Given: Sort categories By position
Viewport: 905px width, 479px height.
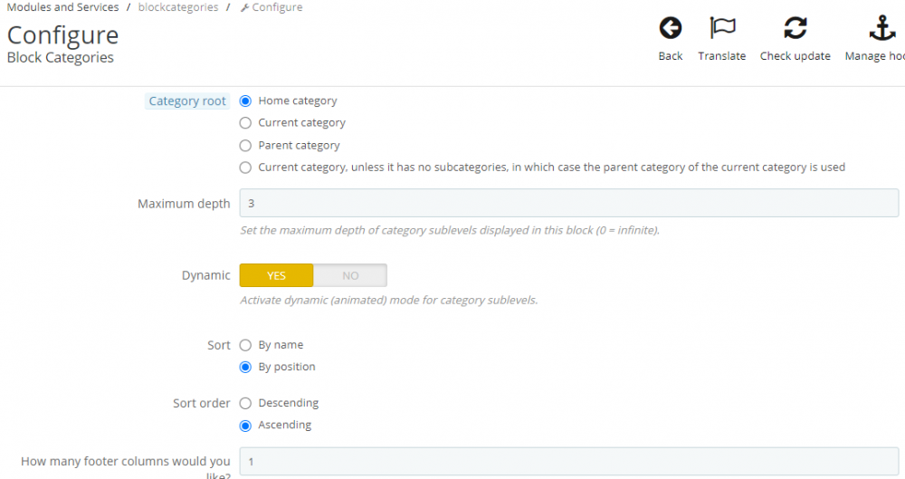Looking at the screenshot, I should tap(245, 368).
